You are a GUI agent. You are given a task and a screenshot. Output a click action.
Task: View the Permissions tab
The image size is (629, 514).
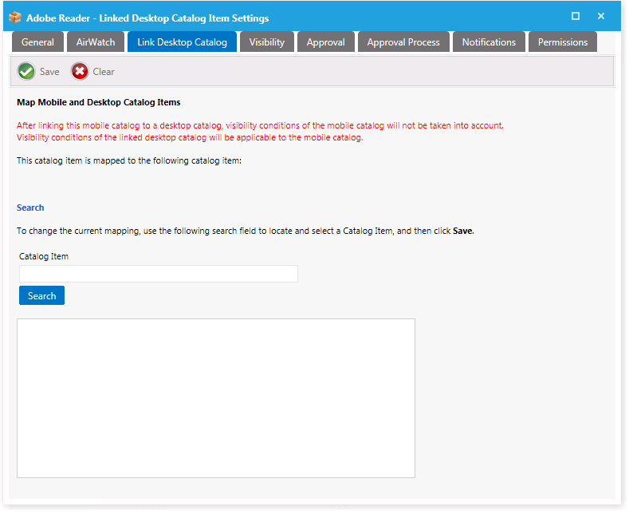coord(563,42)
